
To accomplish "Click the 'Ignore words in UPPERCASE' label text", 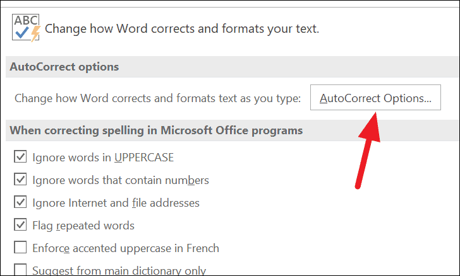I will click(103, 158).
